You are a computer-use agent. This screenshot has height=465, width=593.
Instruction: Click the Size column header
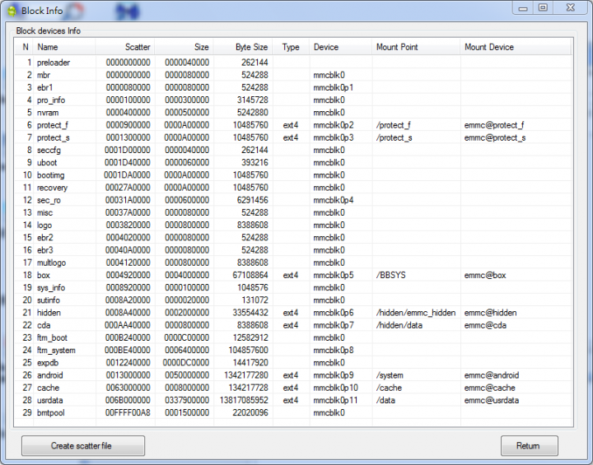point(184,47)
